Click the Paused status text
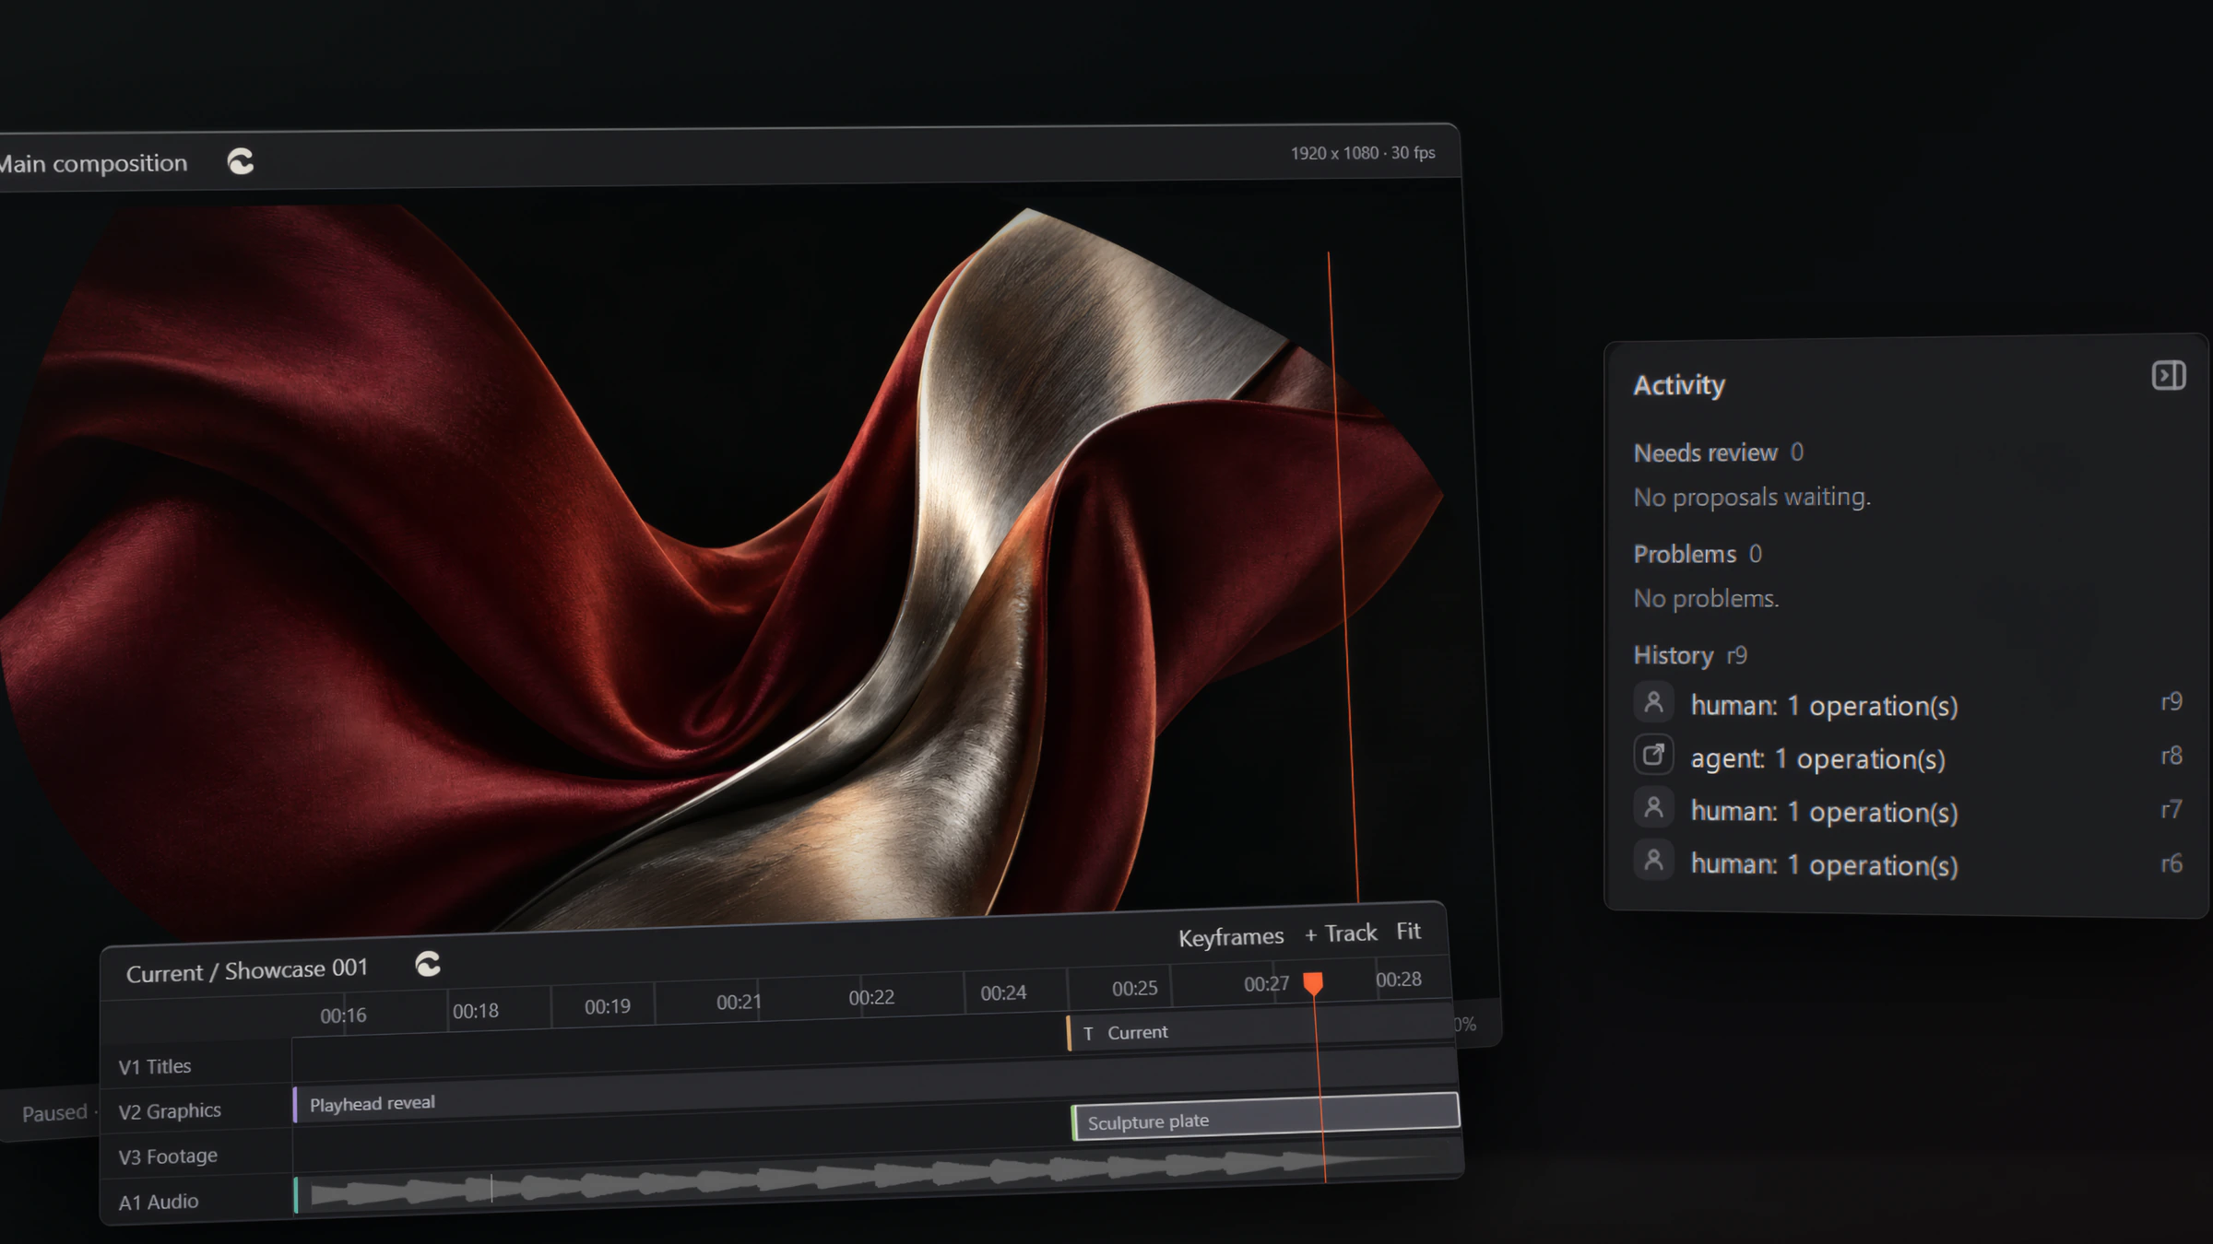This screenshot has width=2213, height=1244. tap(54, 1113)
